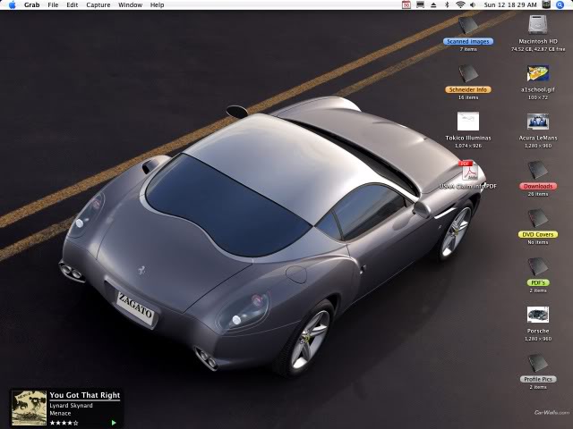573x429 pixels.
Task: Click the "Downloads" red label
Action: [538, 186]
